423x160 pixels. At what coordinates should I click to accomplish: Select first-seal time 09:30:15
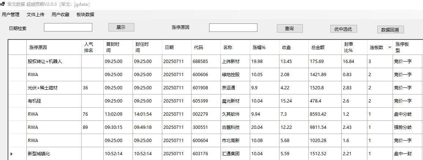pyautogui.click(x=118, y=127)
